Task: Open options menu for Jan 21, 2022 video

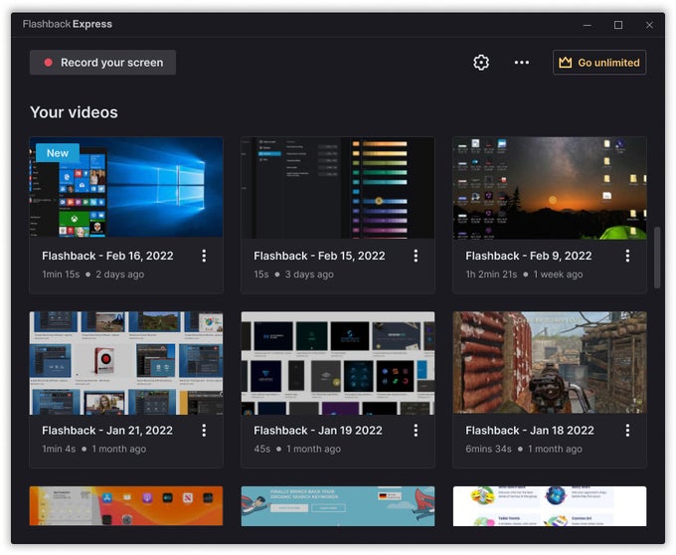Action: [204, 431]
